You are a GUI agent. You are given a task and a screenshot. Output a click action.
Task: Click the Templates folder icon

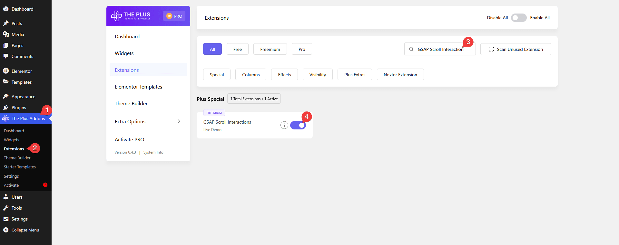click(x=6, y=82)
